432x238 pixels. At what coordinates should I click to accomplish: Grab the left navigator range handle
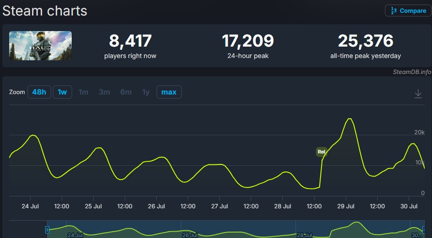coord(47,229)
